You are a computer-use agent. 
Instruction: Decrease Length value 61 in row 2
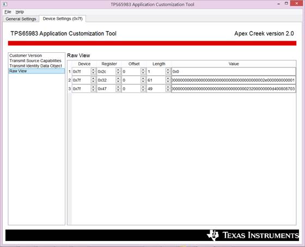coord(168,82)
